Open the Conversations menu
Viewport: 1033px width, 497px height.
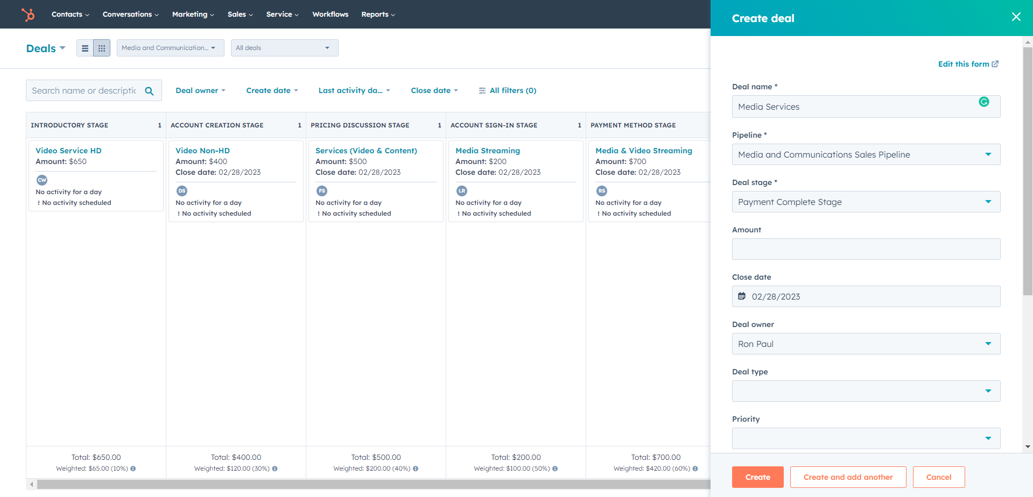[x=131, y=15]
